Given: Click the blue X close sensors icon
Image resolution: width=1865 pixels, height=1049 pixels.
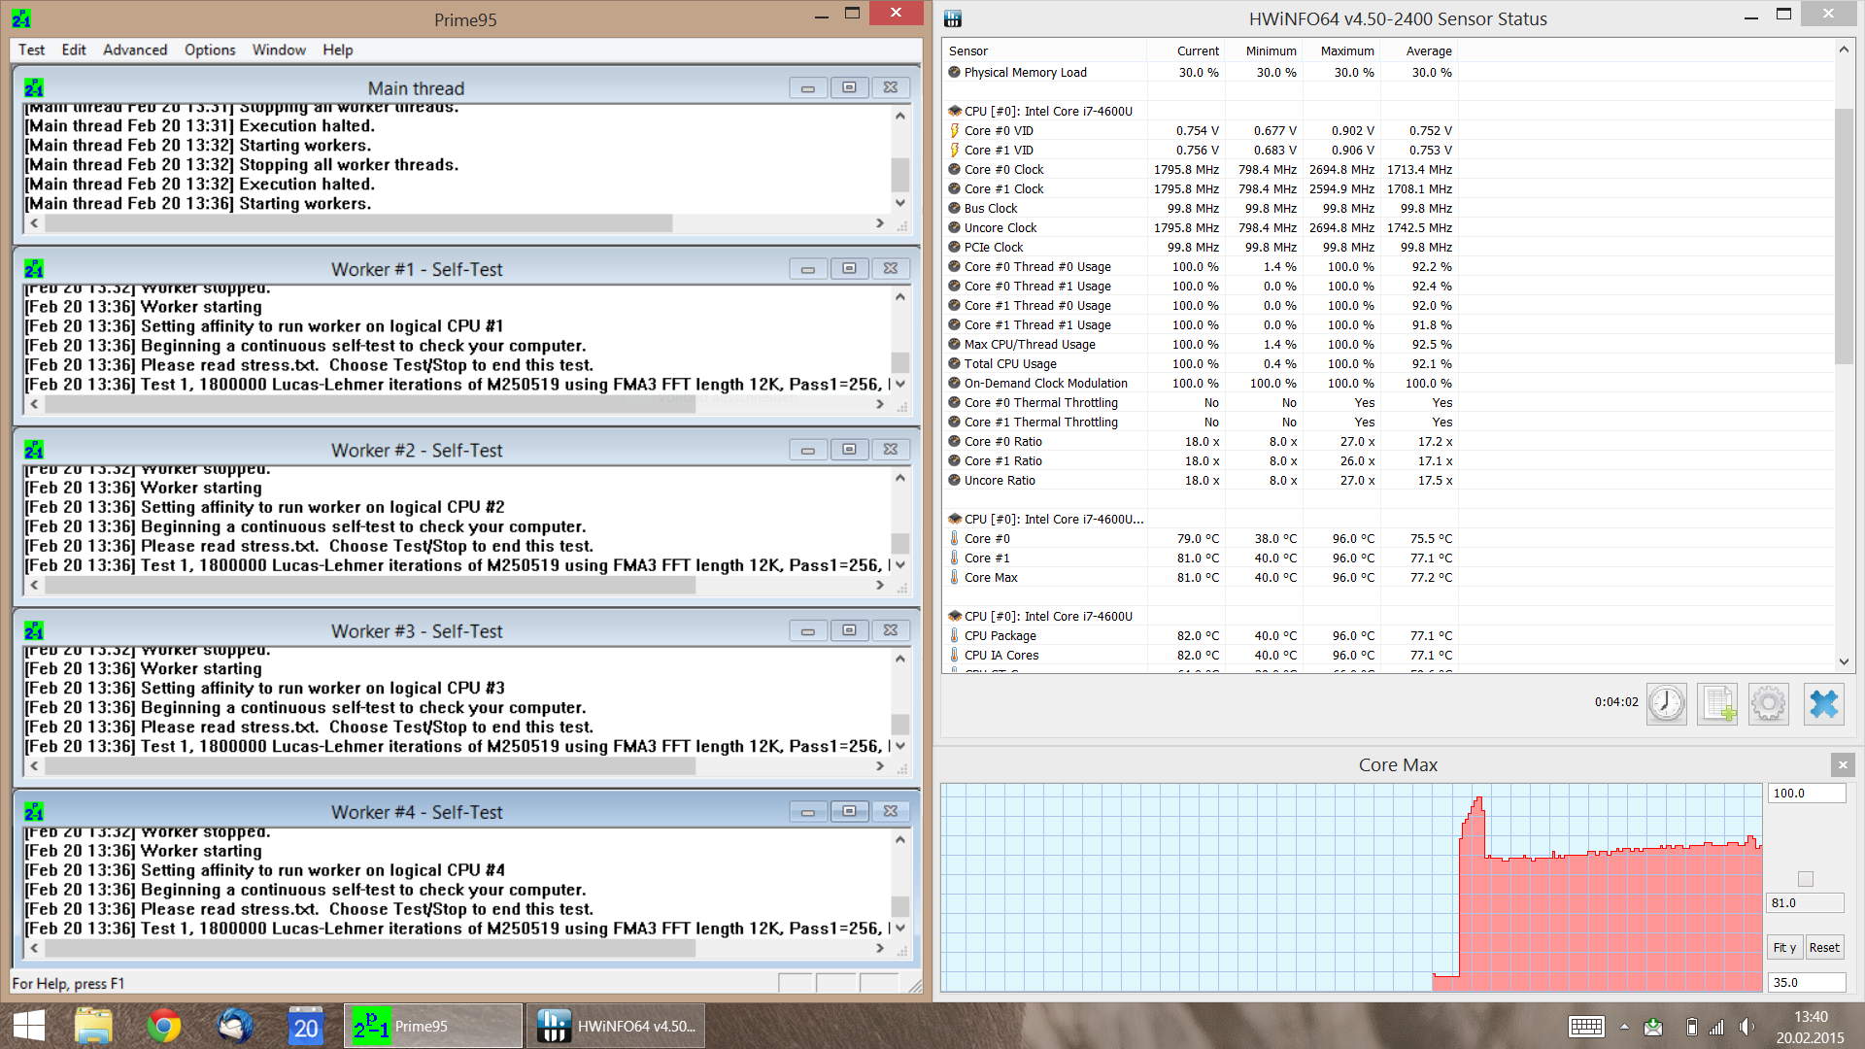Looking at the screenshot, I should (1823, 703).
